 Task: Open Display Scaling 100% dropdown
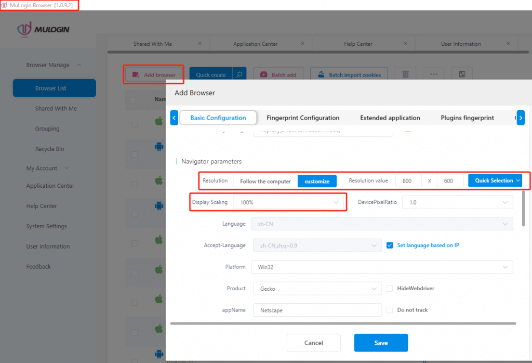[288, 202]
